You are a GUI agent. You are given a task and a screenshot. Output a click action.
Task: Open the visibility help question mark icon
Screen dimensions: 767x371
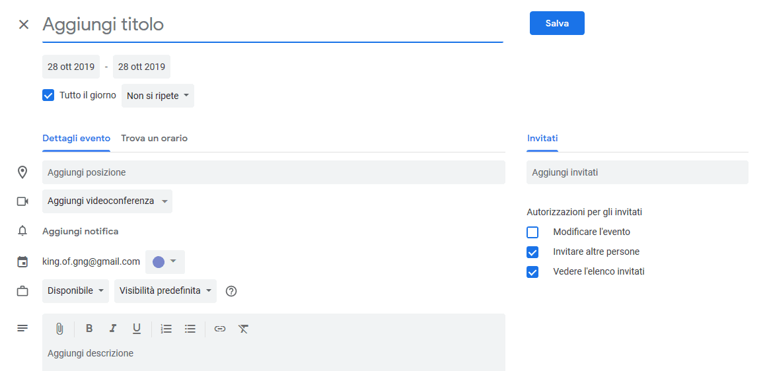click(x=231, y=291)
